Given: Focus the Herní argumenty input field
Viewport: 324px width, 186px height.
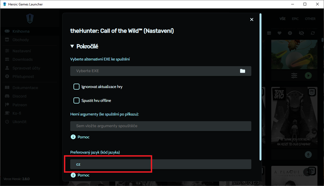Looking at the screenshot, I should (x=161, y=126).
